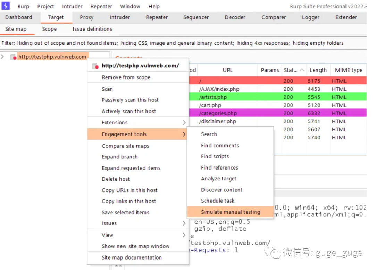375x270 pixels.
Task: Expand the testphp.vulnweb.com tree node
Action: click(x=2, y=57)
